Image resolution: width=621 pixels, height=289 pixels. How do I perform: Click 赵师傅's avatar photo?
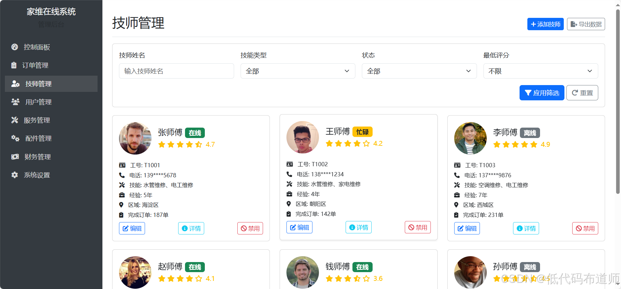click(x=135, y=272)
